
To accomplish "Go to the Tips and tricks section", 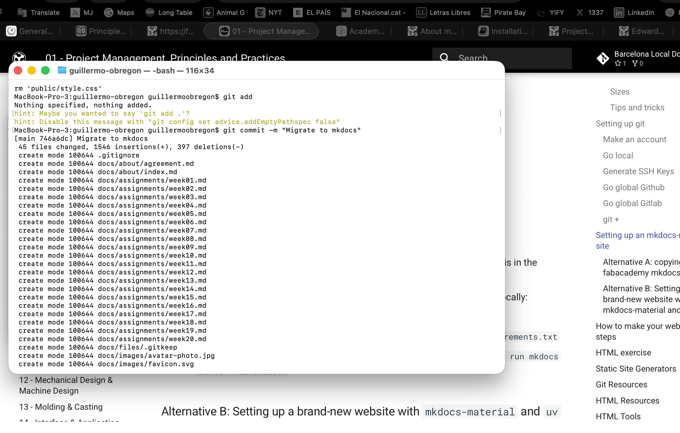I will pos(637,108).
